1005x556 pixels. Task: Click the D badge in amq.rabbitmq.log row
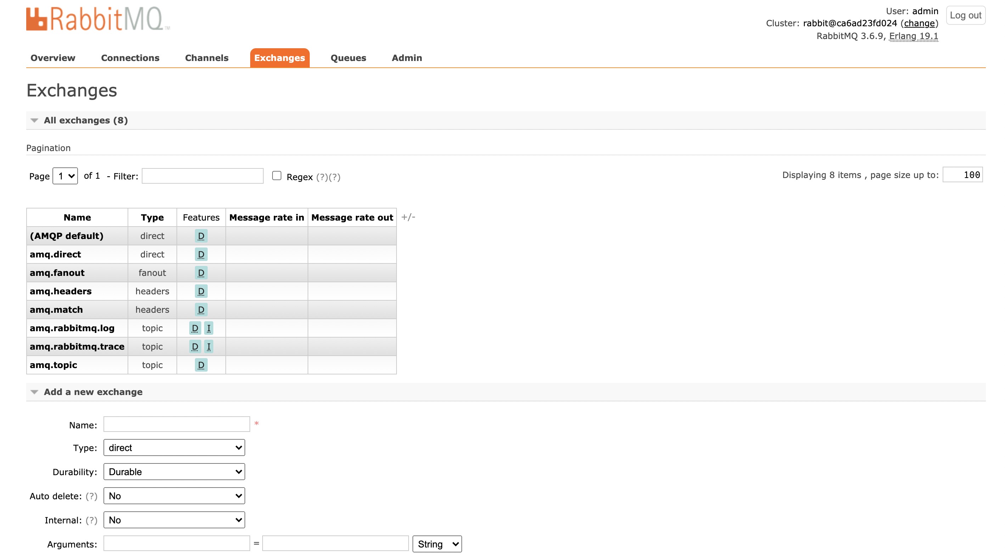pyautogui.click(x=195, y=328)
